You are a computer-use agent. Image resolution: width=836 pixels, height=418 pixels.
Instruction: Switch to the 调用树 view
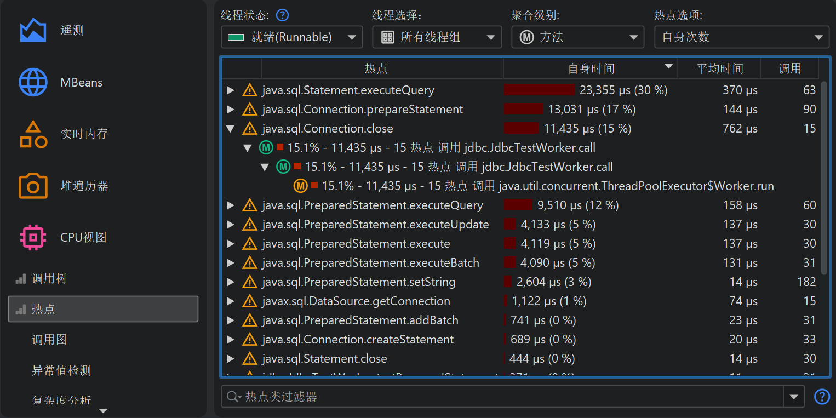[49, 279]
